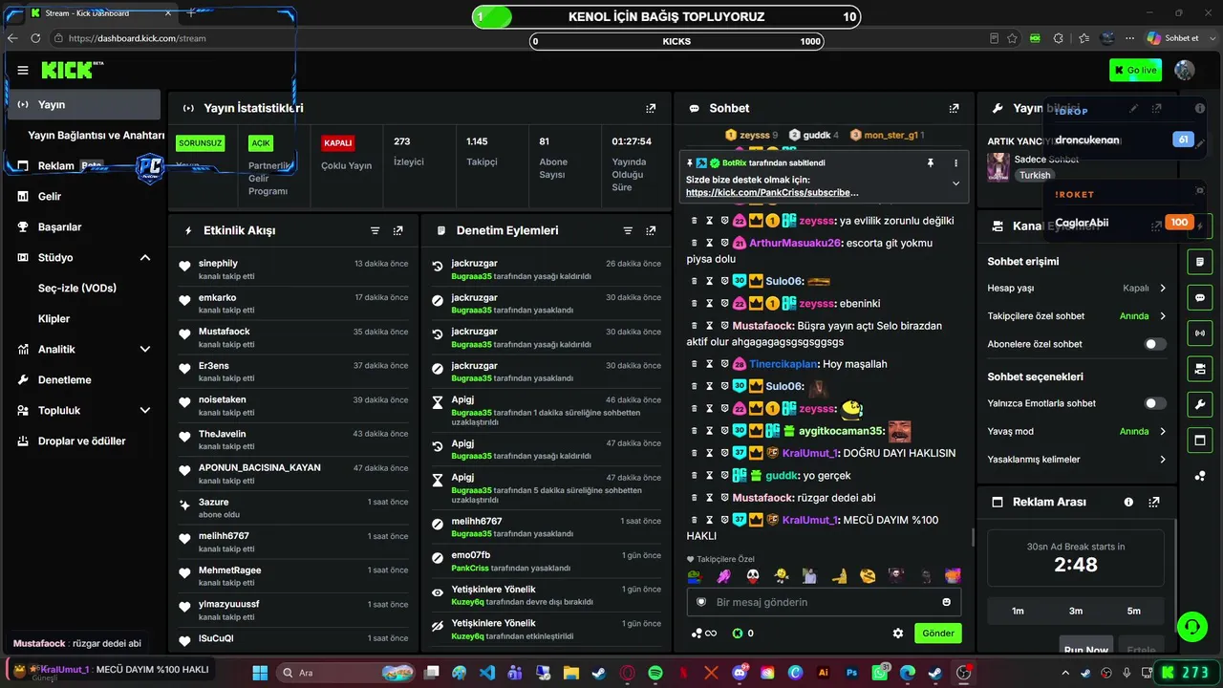Open KralUmut_1's profile from DOĞRU DAYI message
Screen dimensions: 1223x688
coord(810,453)
